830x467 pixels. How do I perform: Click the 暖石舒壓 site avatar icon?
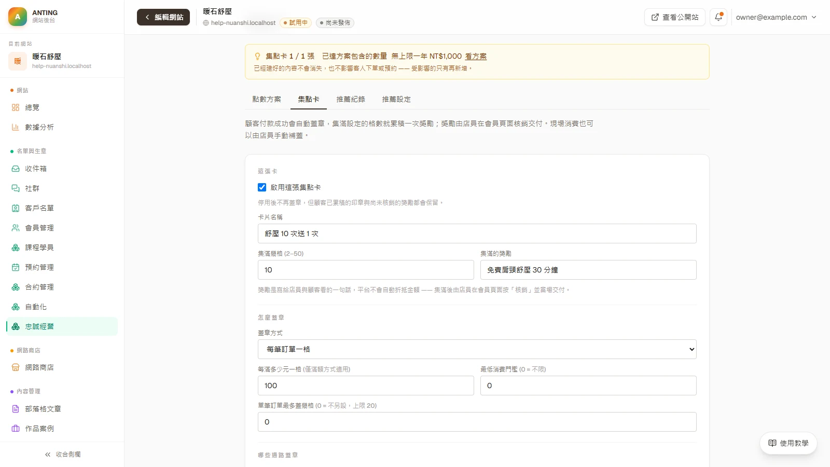[18, 61]
